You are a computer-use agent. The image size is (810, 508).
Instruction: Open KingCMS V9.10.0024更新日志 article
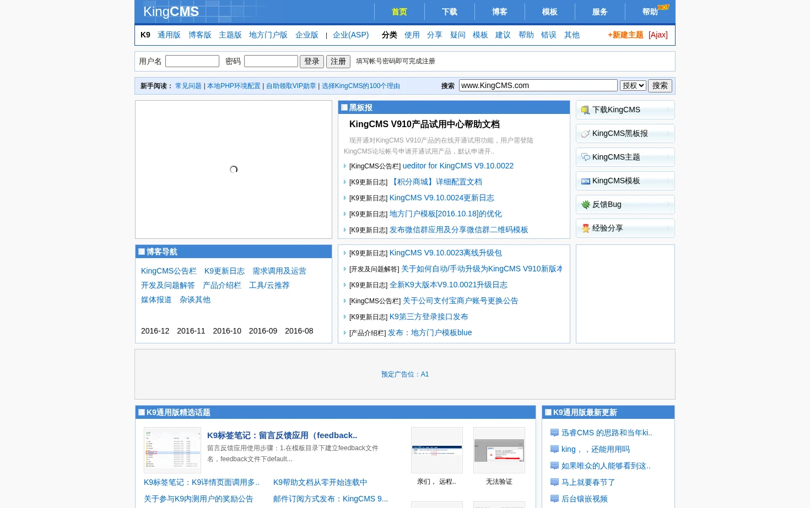click(442, 198)
